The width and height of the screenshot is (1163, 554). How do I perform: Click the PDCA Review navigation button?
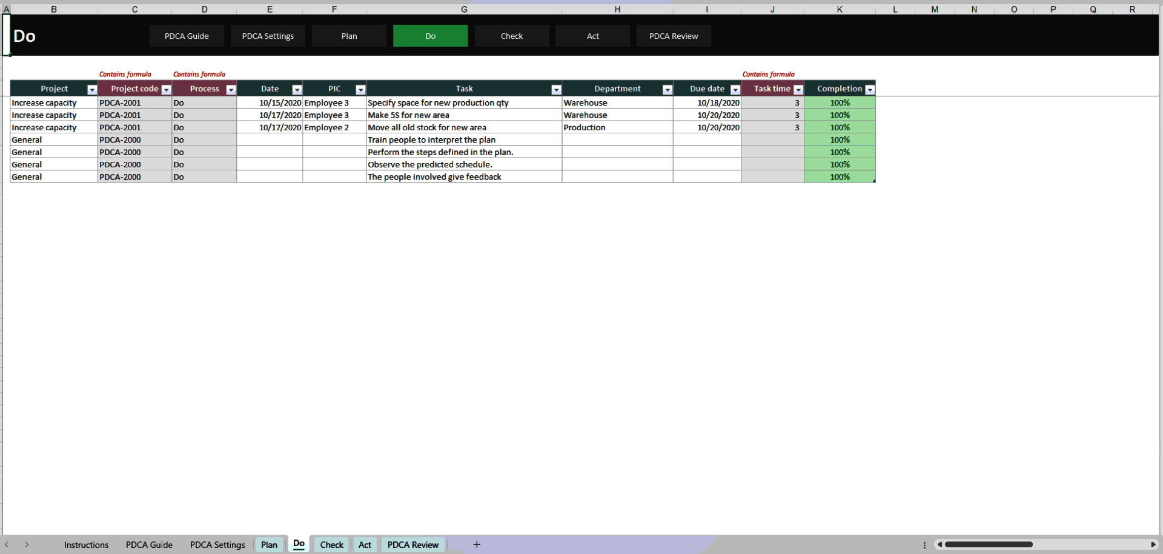pos(674,36)
